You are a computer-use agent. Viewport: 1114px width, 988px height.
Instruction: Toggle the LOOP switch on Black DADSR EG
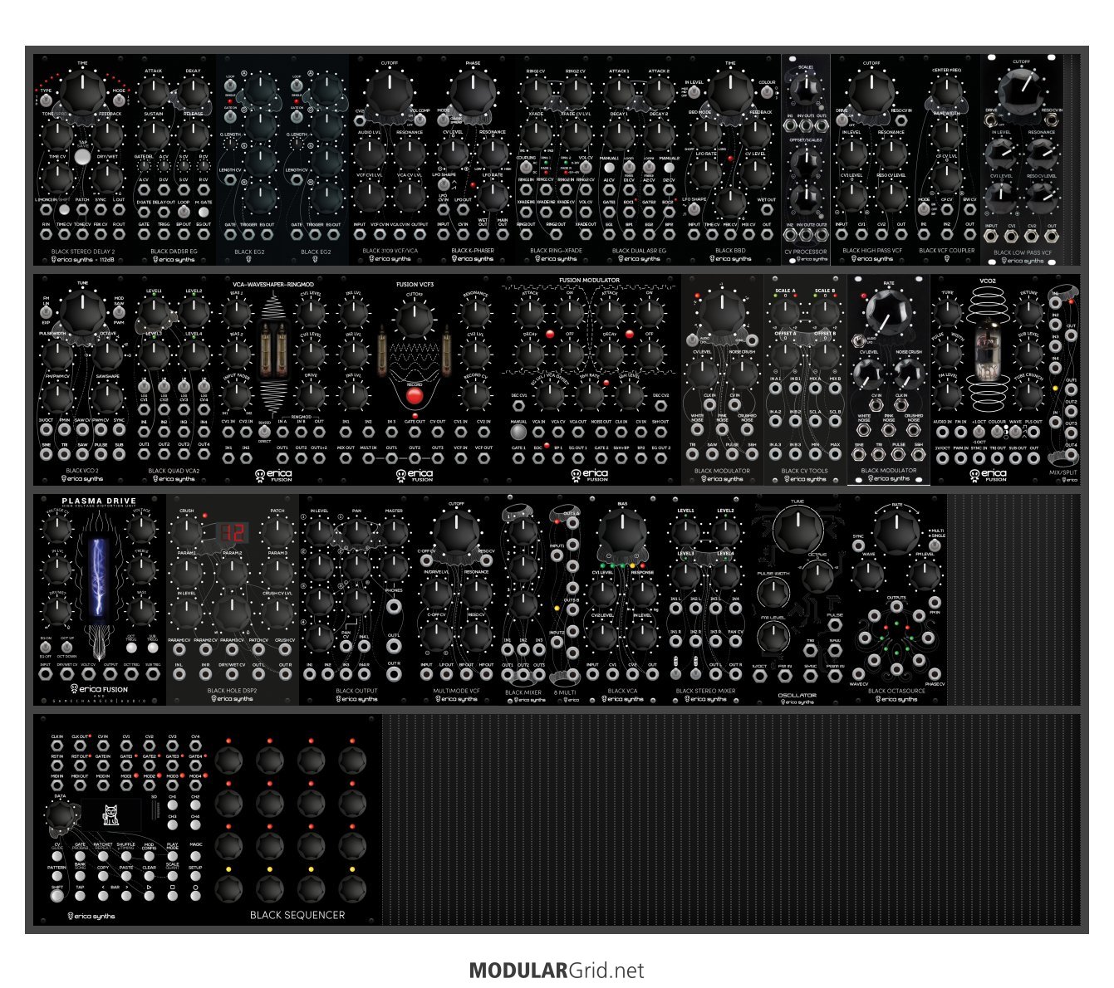[184, 213]
